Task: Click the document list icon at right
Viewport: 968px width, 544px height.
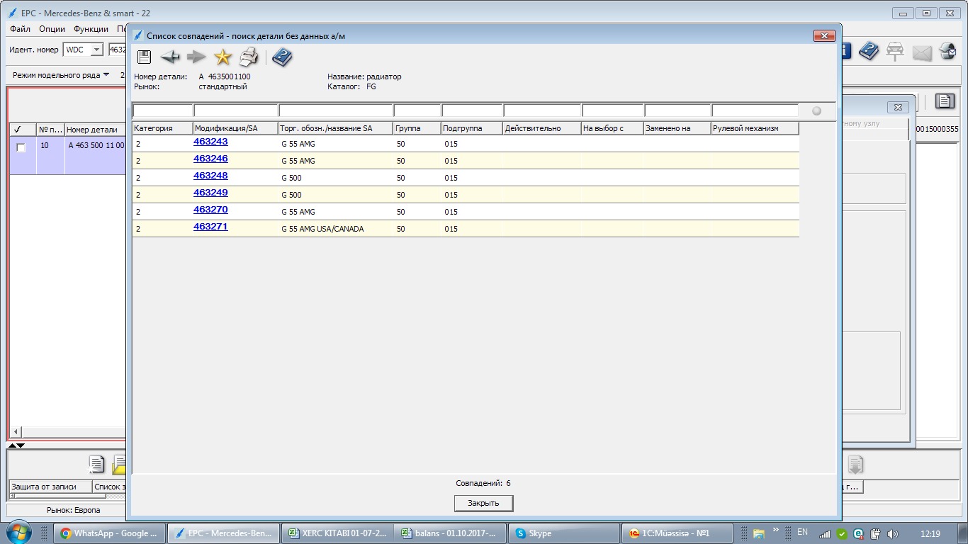Action: tap(945, 101)
